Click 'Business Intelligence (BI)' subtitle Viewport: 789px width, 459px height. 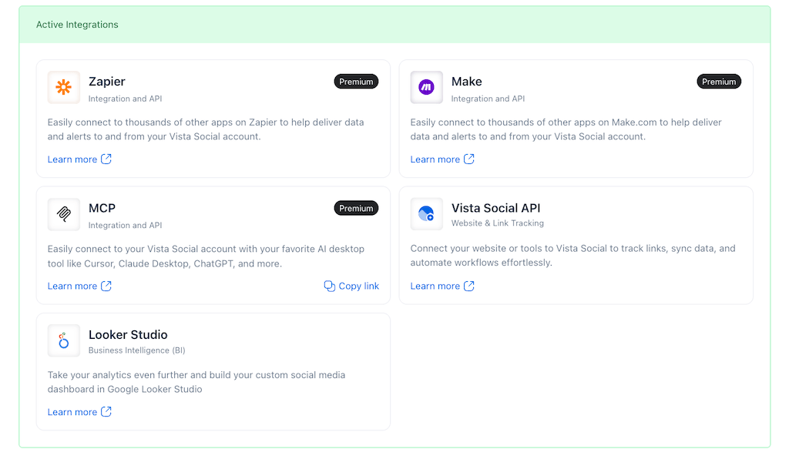(x=137, y=350)
